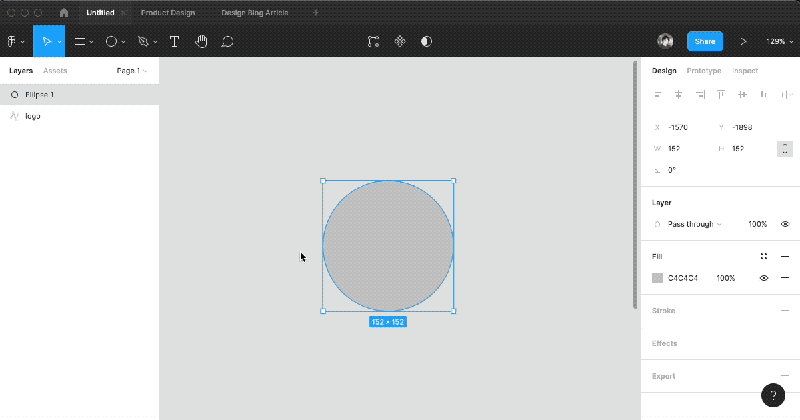Viewport: 800px width, 420px height.
Task: Open the Assets tab
Action: 55,71
